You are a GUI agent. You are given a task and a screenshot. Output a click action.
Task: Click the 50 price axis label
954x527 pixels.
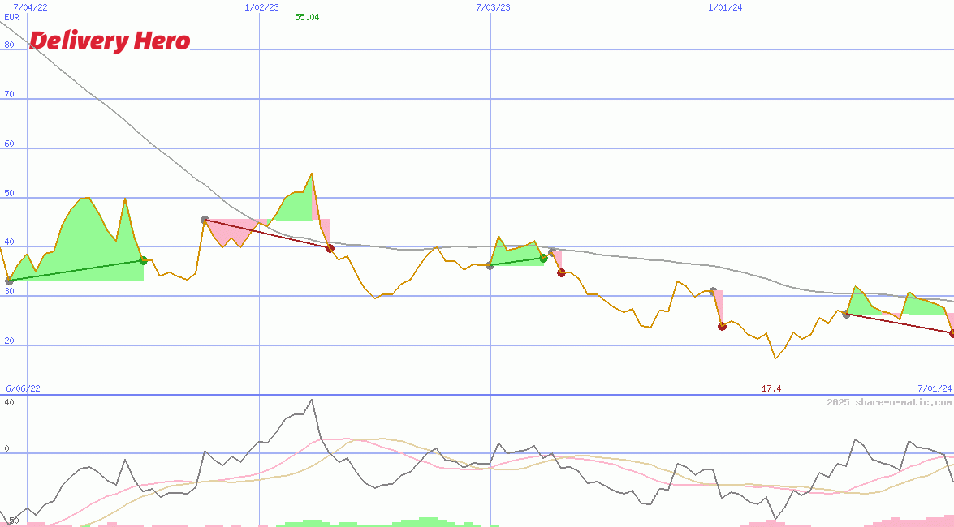pos(9,193)
